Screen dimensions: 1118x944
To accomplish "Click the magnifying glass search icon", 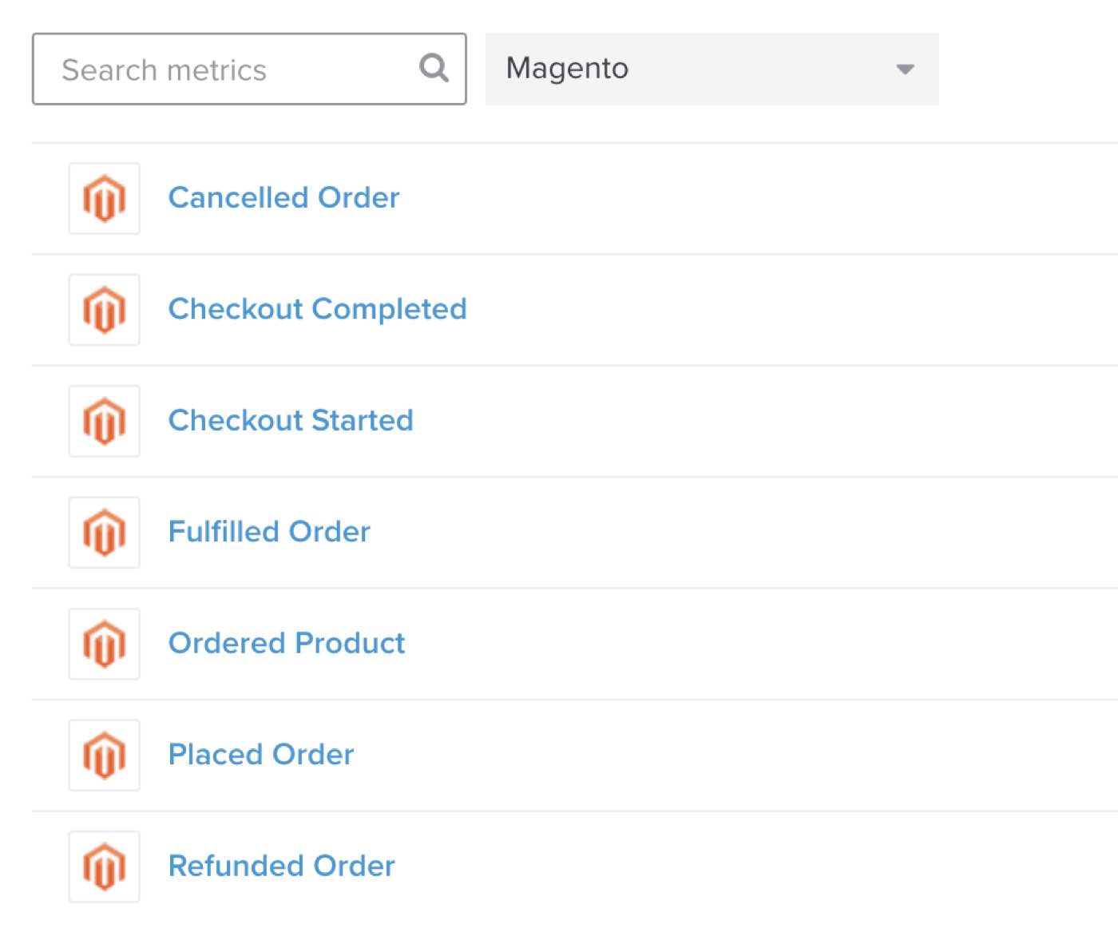I will tap(433, 68).
